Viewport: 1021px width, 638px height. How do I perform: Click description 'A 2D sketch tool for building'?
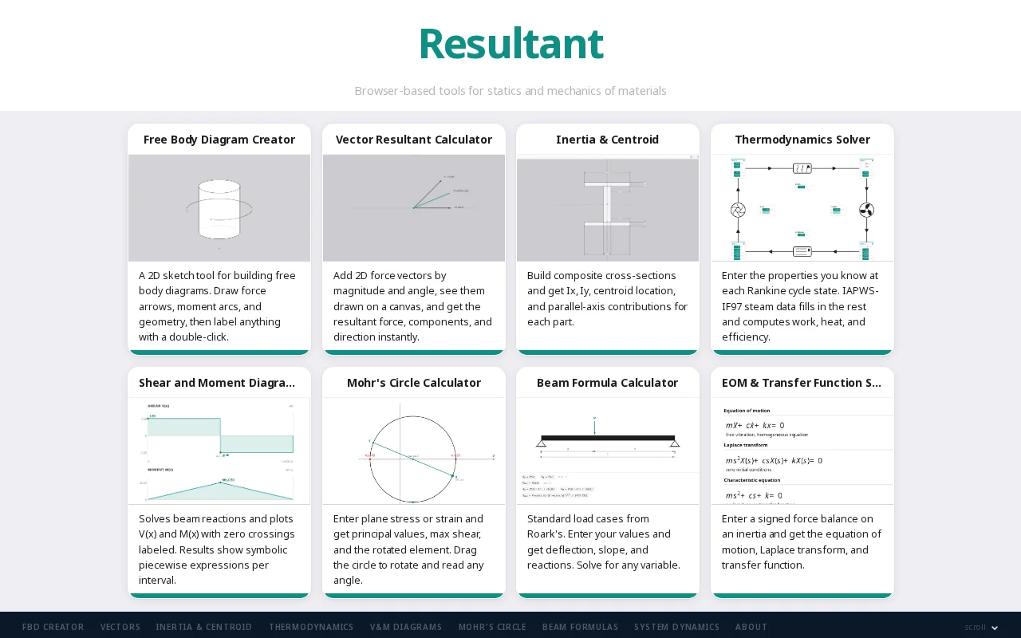[x=219, y=306]
